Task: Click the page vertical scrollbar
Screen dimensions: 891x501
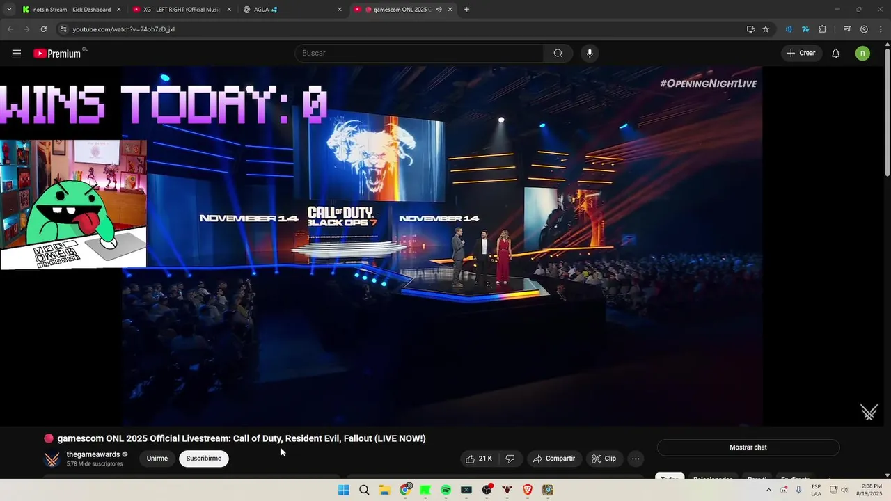Action: pyautogui.click(x=887, y=111)
